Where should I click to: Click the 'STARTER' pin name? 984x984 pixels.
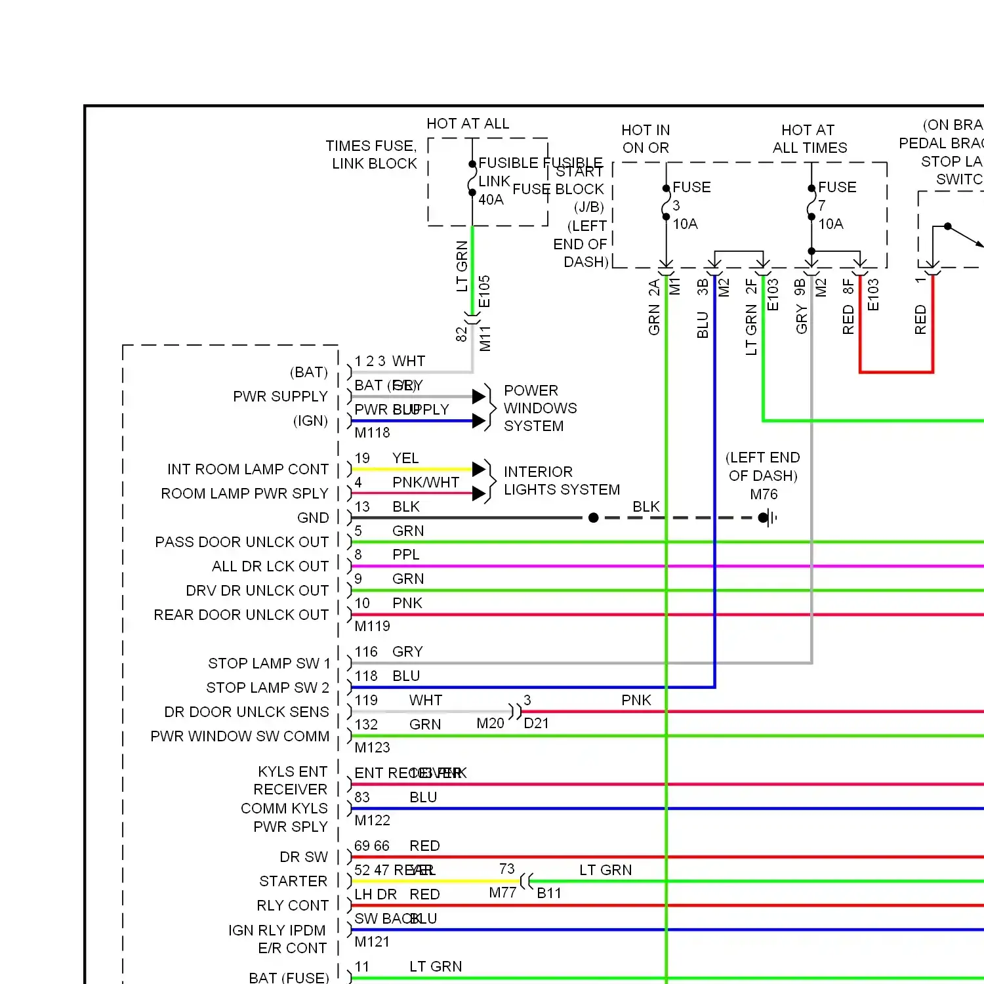(x=293, y=881)
